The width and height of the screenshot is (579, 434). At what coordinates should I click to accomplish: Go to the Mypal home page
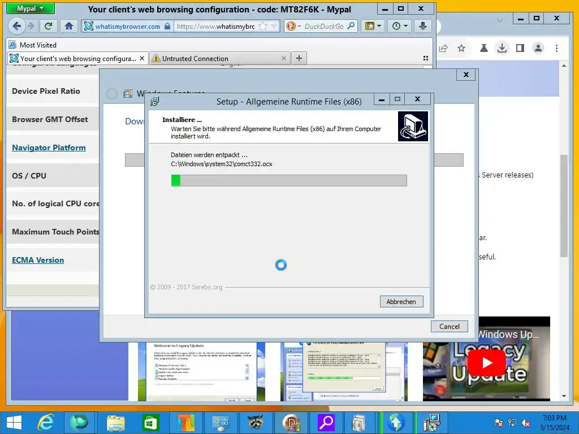(x=68, y=26)
